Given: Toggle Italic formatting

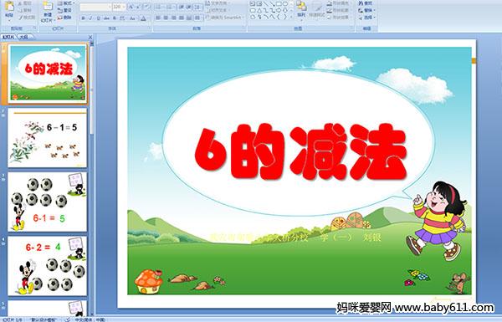Looking at the screenshot, I should click(90, 18).
